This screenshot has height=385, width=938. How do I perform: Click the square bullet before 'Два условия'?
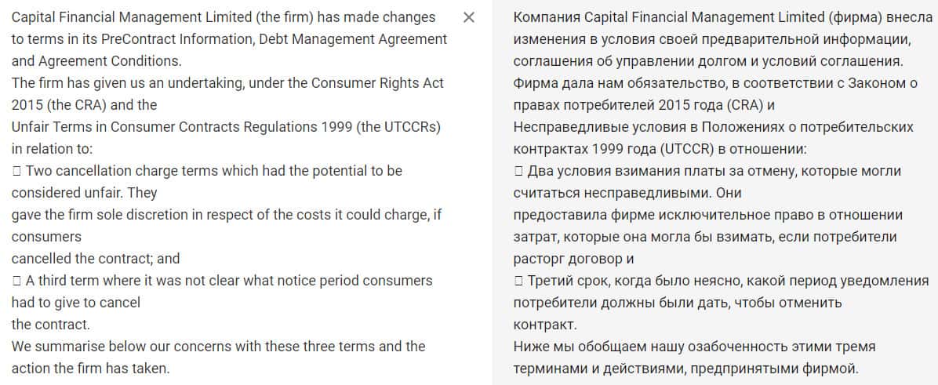(x=518, y=171)
